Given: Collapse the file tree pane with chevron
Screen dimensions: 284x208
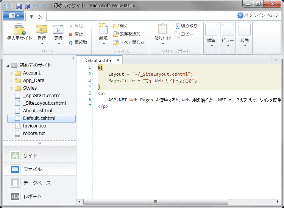Looking at the screenshot, I should click(x=73, y=58).
